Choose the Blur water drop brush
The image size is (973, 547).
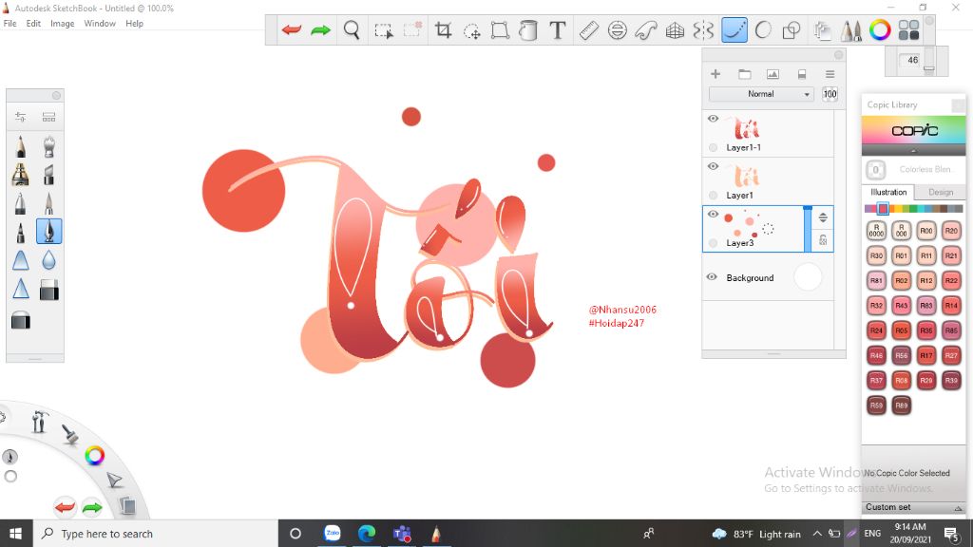coord(49,260)
